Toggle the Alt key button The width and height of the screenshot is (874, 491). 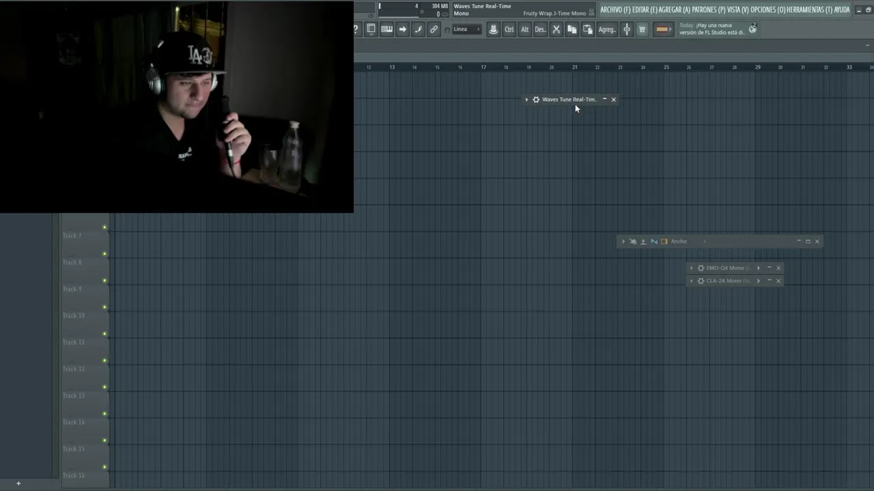[524, 29]
